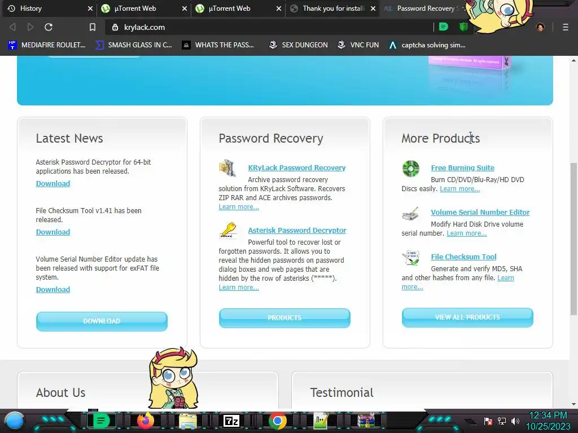Image resolution: width=578 pixels, height=433 pixels.
Task: Open the Volume Serial Number Editor title link
Action: [480, 212]
